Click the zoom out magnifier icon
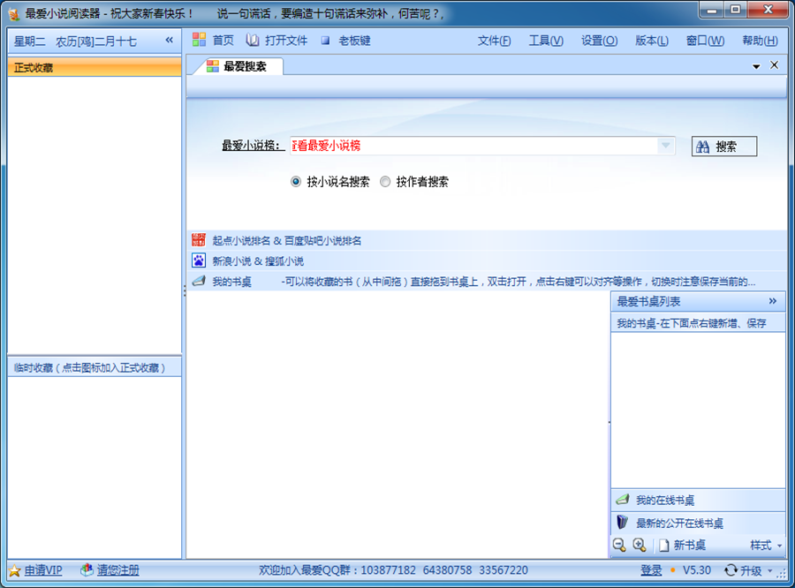The height and width of the screenshot is (588, 795). (619, 545)
